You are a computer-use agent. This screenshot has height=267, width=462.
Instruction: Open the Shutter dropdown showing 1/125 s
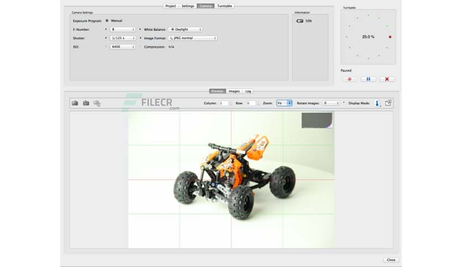tap(123, 38)
